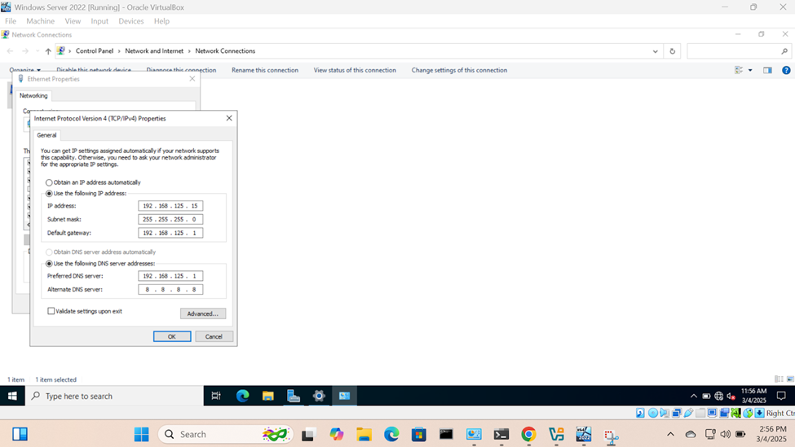Click OK in IPv4 Properties dialog

coord(172,336)
